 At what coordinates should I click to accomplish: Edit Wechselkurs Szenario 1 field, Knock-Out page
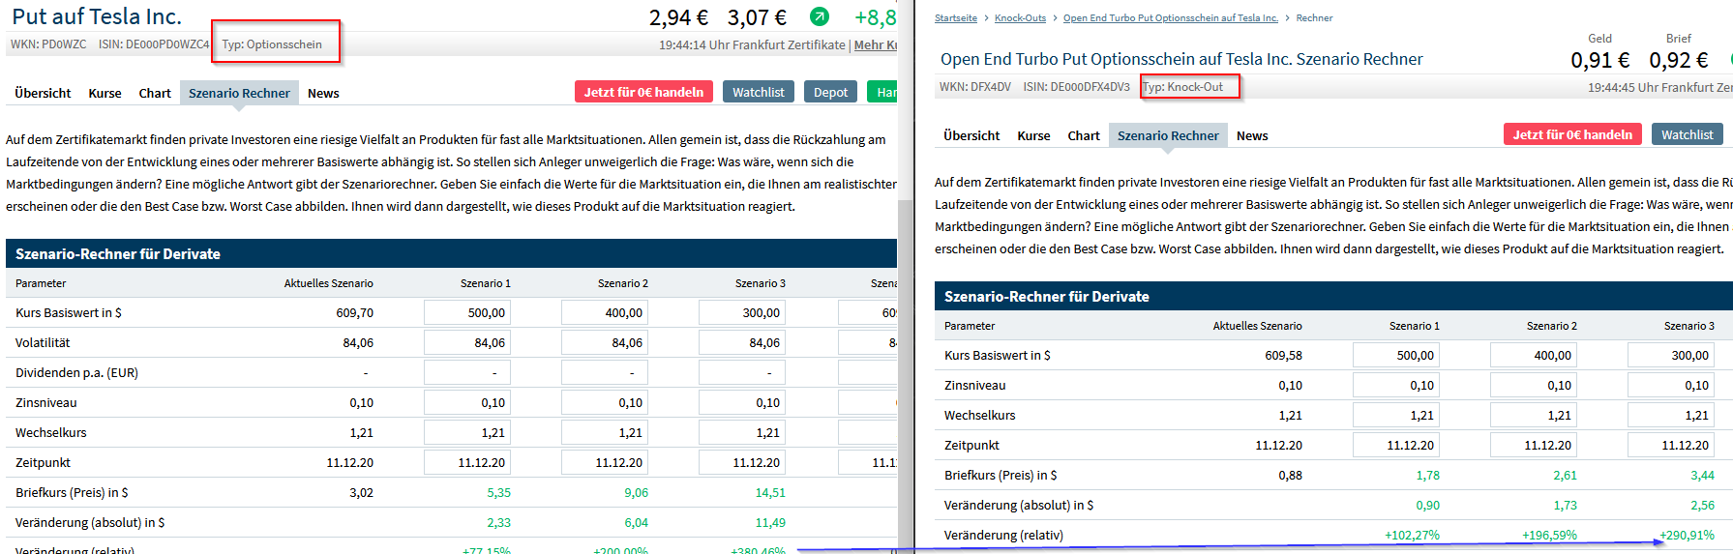coord(1395,415)
